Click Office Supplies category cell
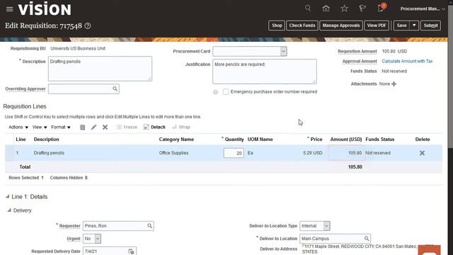Viewport: 453px width, 255px height. point(173,153)
